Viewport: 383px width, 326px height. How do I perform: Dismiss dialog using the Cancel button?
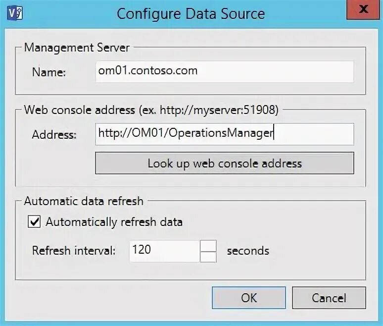(329, 298)
